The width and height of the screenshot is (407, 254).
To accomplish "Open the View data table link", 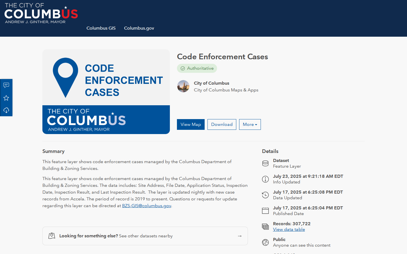I will [289, 229].
